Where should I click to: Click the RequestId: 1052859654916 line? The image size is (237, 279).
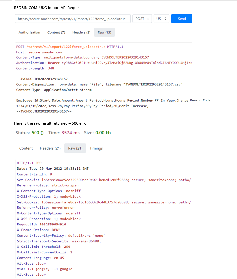(x=41, y=225)
